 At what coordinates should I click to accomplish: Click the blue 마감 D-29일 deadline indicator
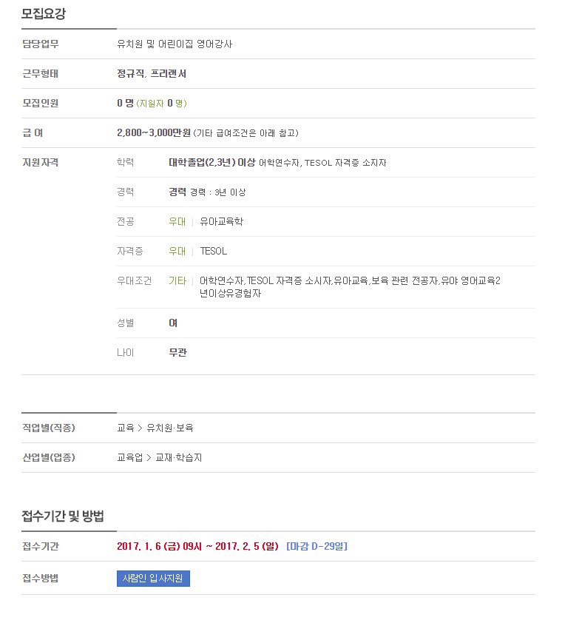pos(316,546)
